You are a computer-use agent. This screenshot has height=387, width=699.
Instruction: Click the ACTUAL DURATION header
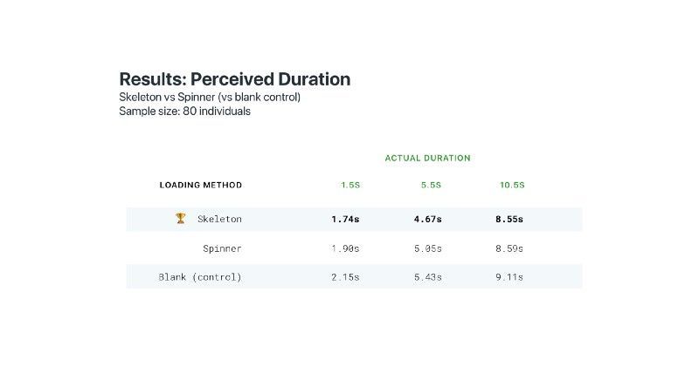pyautogui.click(x=427, y=158)
